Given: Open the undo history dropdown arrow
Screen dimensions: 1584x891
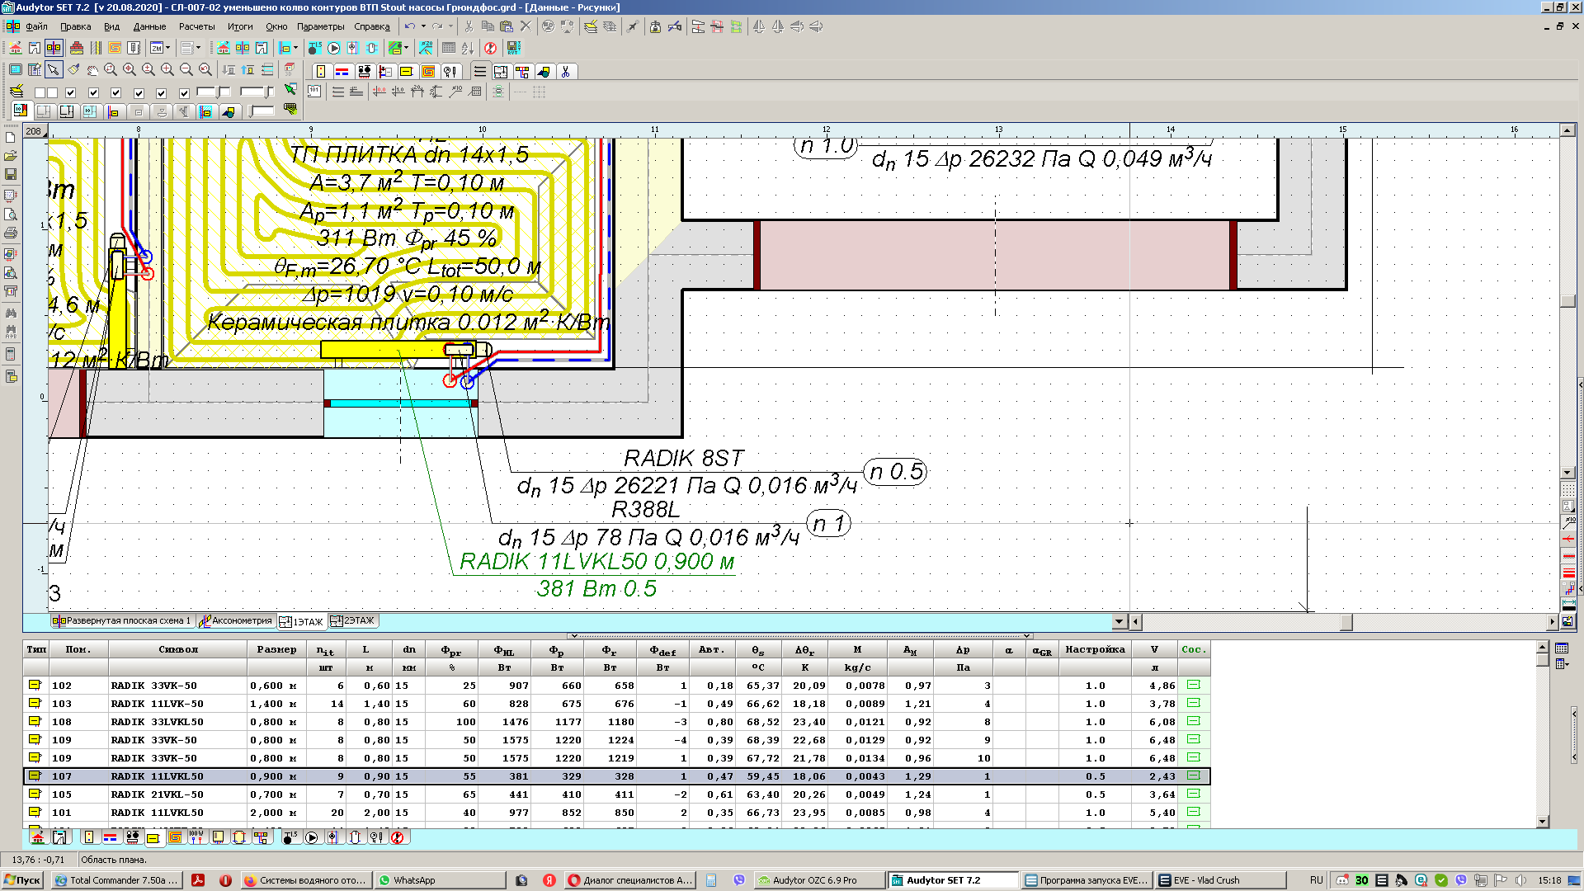Looking at the screenshot, I should 423,26.
